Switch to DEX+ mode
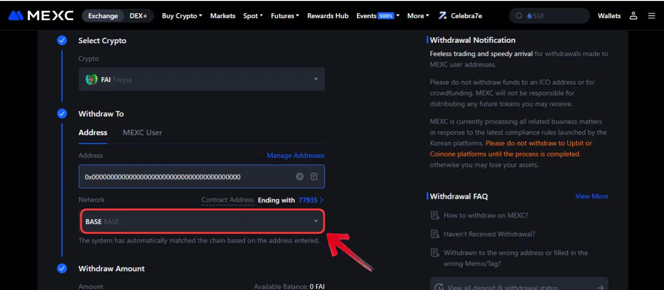This screenshot has height=290, width=664. [138, 16]
